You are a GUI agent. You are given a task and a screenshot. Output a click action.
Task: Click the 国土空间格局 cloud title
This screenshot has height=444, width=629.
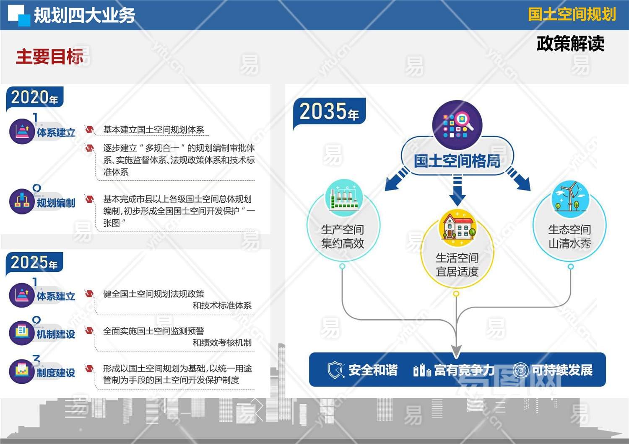click(x=457, y=161)
